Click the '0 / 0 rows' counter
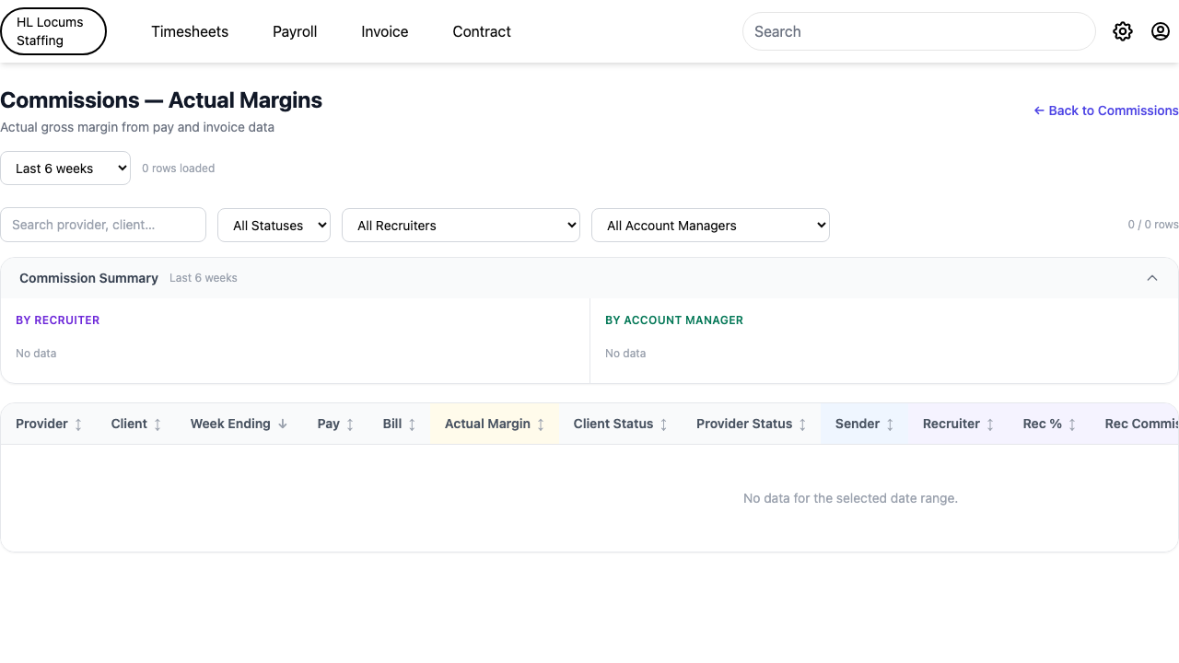Viewport: 1179px width, 663px height. click(1153, 225)
